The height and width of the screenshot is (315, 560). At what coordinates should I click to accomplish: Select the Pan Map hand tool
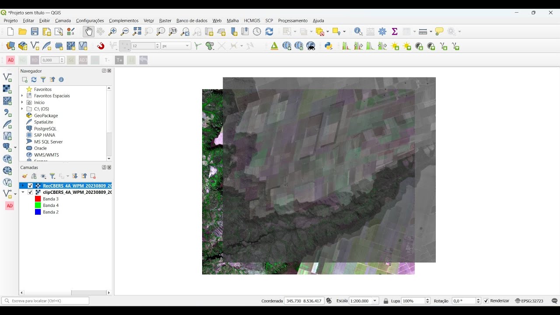point(89,31)
